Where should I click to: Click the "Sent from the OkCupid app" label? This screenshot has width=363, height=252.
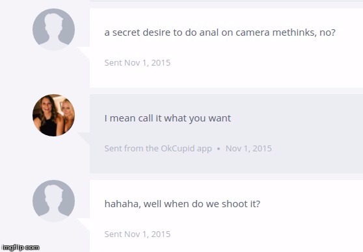(x=158, y=149)
